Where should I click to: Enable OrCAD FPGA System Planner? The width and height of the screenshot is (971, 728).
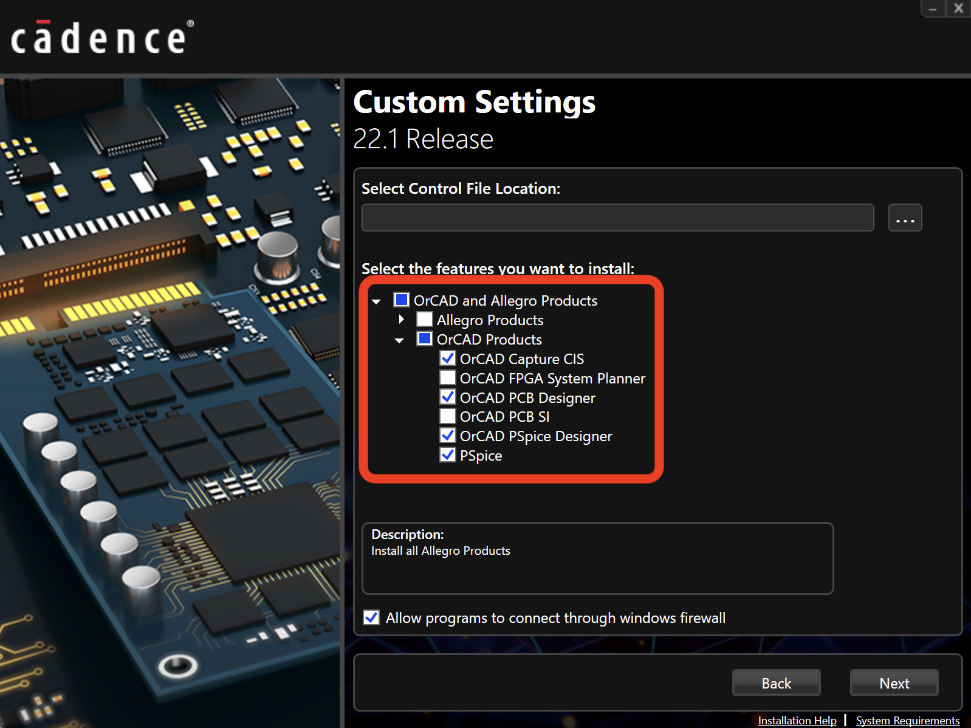point(448,378)
